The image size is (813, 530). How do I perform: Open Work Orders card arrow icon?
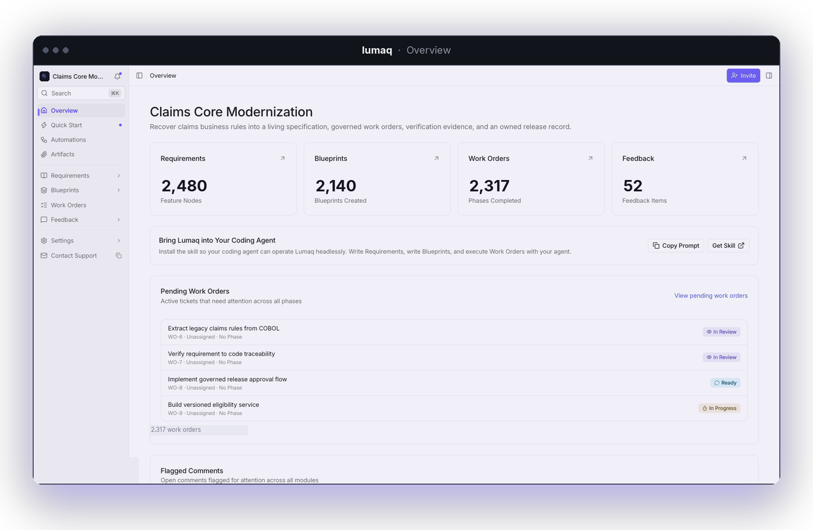click(591, 158)
